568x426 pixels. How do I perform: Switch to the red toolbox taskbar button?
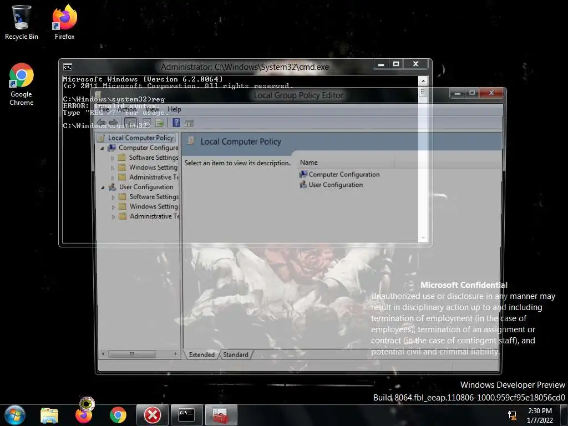pos(221,415)
